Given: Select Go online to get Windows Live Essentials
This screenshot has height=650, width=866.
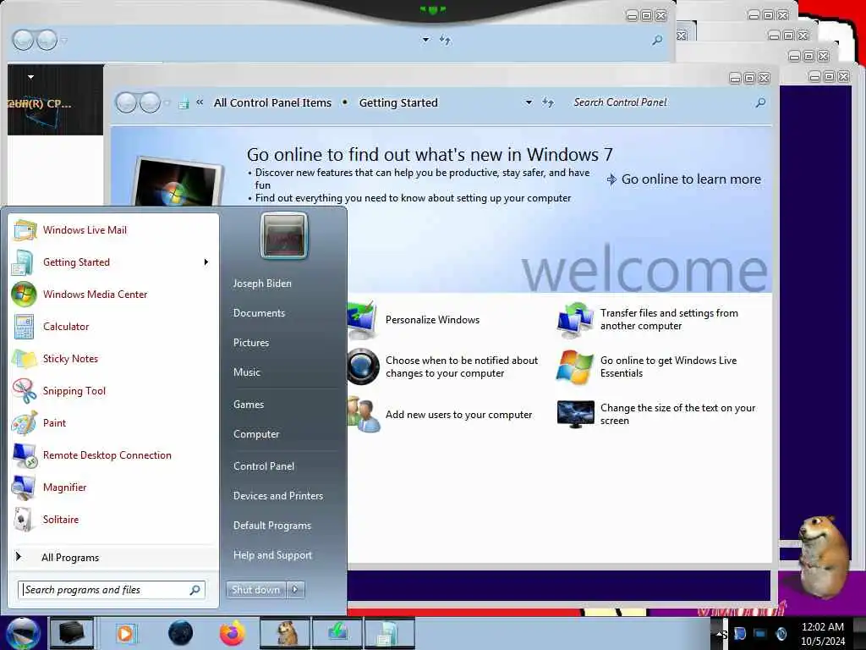Looking at the screenshot, I should tap(668, 366).
